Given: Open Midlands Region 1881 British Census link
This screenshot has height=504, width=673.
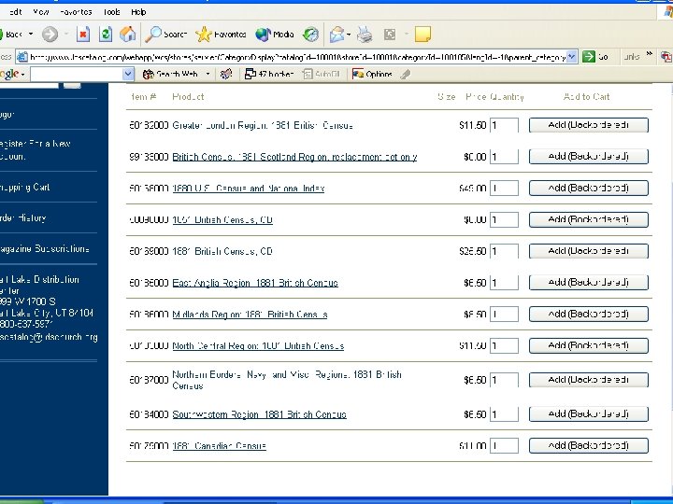Looking at the screenshot, I should click(x=250, y=315).
